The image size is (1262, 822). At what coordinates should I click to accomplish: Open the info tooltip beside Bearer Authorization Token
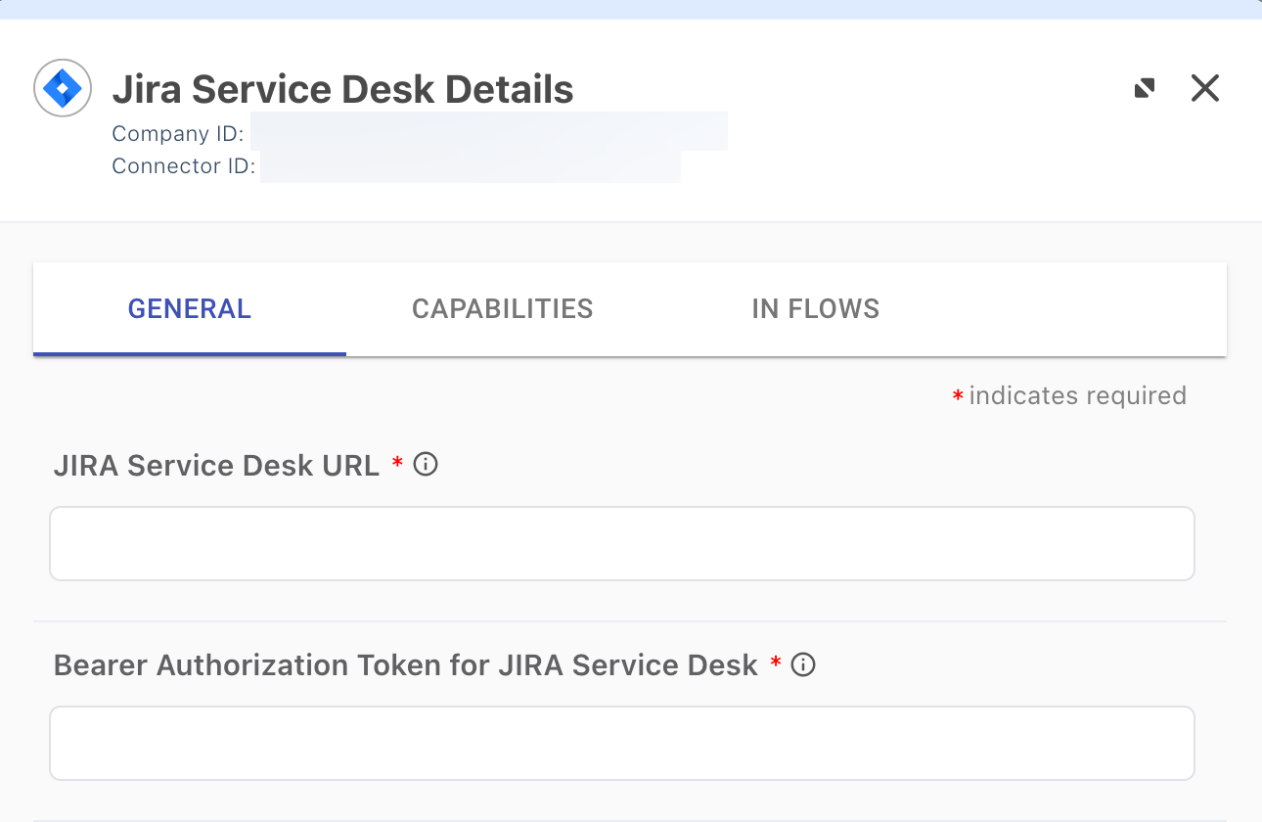(x=802, y=664)
